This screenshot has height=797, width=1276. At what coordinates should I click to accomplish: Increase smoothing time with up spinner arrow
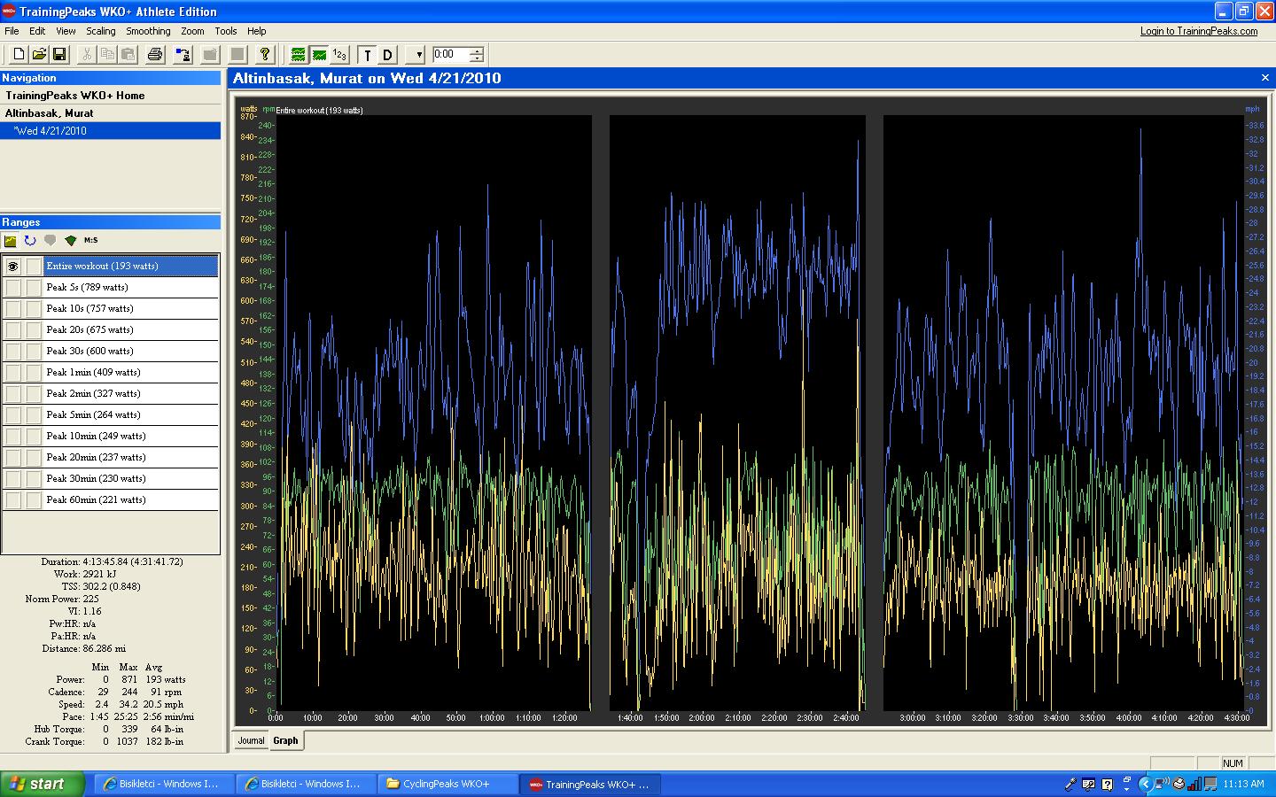click(477, 50)
